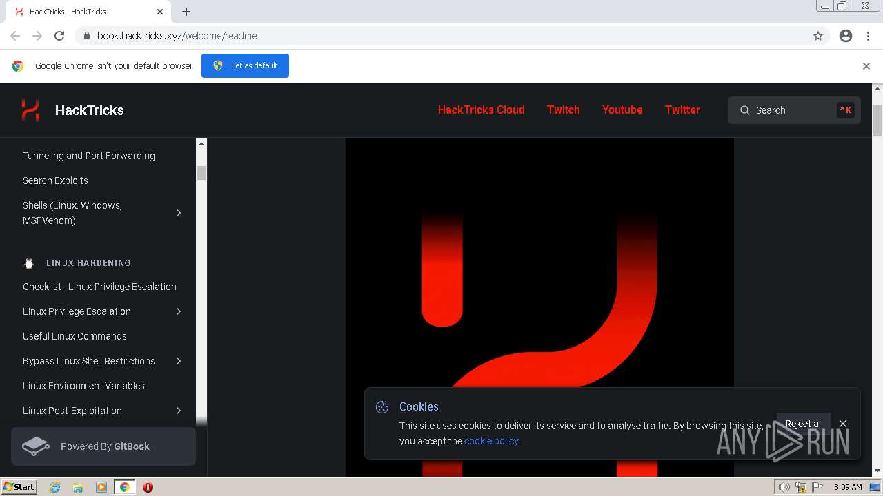Open the Youtube link
This screenshot has width=883, height=496.
point(622,110)
